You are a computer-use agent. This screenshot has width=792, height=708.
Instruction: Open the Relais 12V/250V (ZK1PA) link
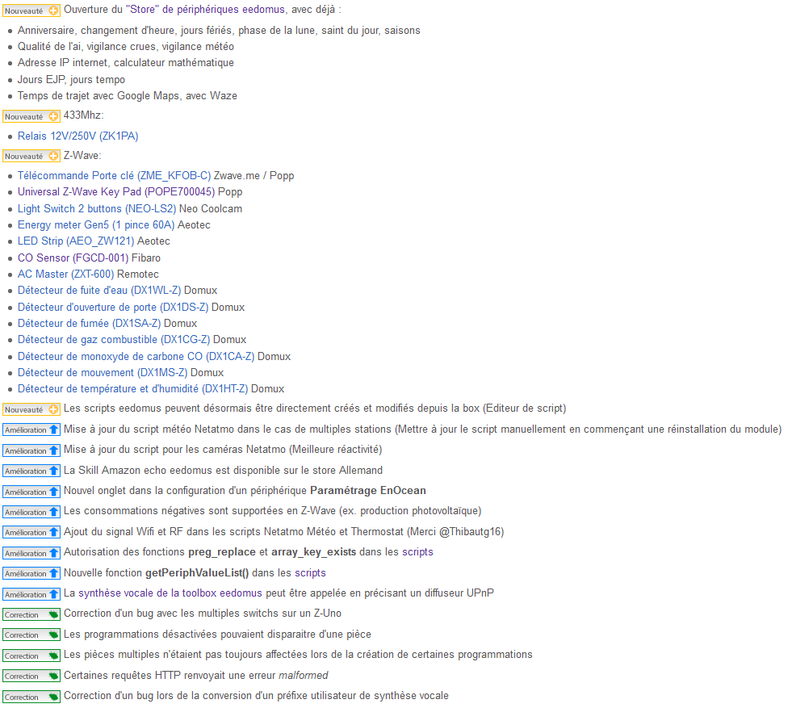(78, 136)
